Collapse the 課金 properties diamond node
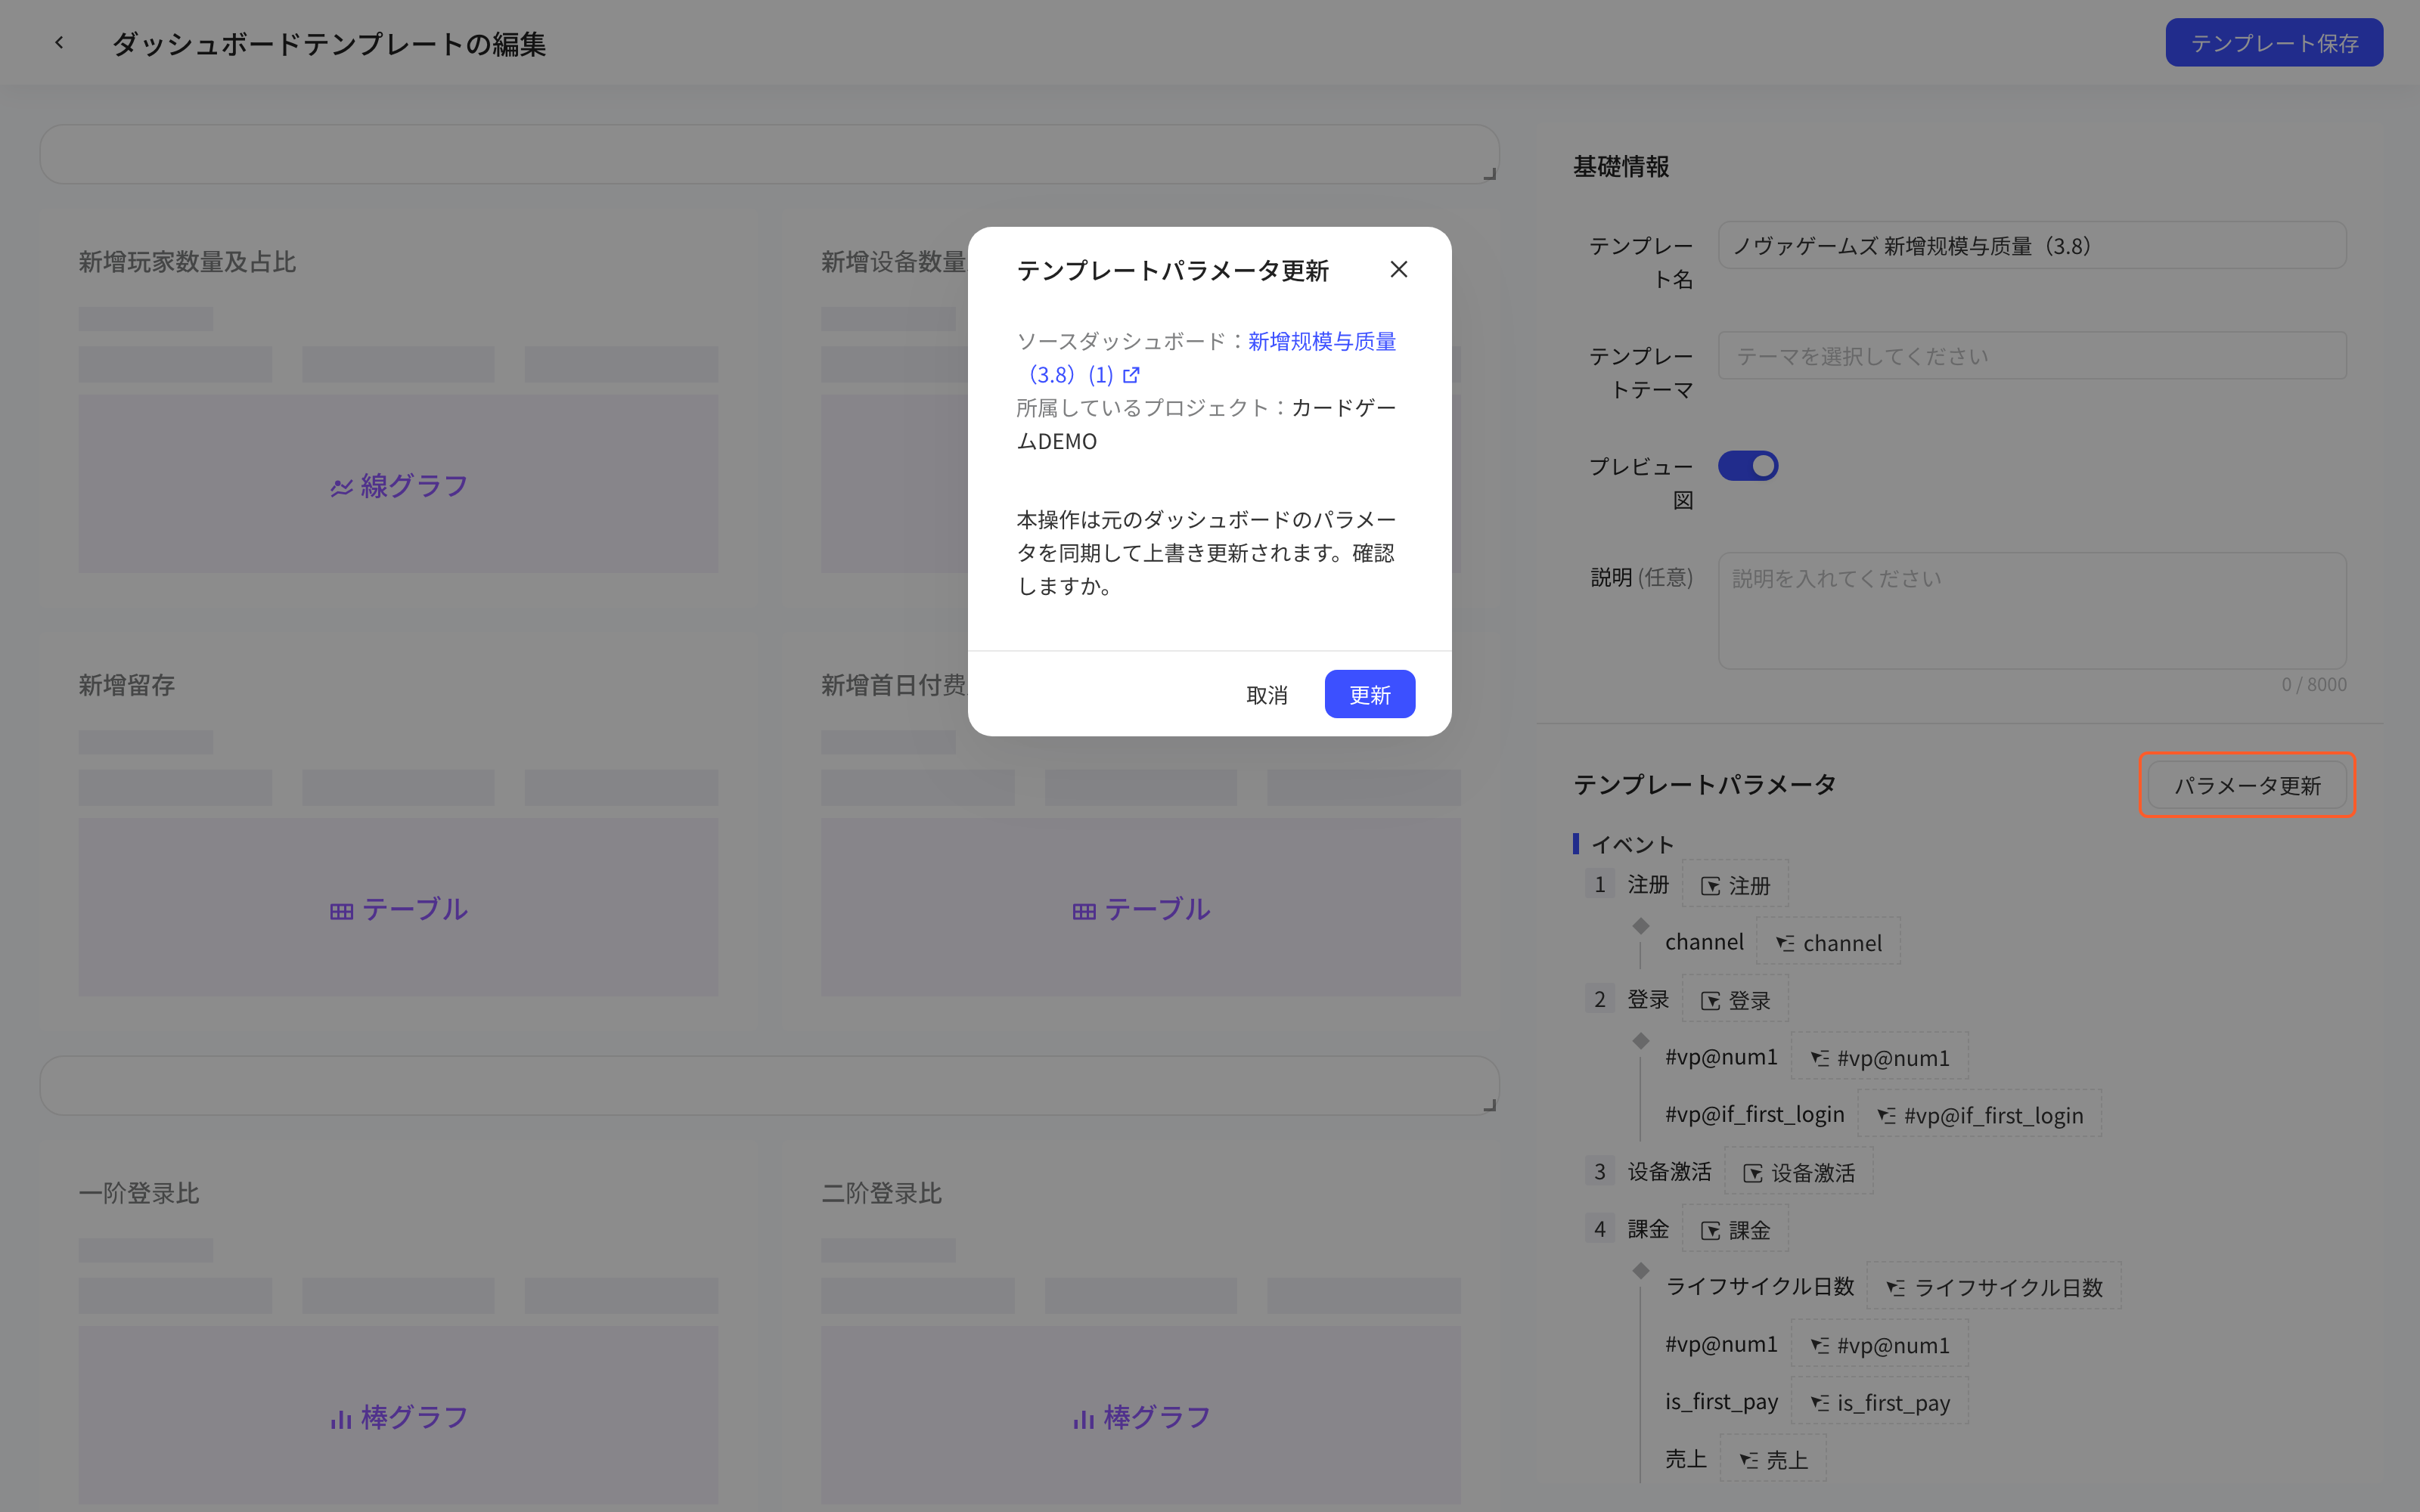This screenshot has width=2420, height=1512. coord(1641,1270)
